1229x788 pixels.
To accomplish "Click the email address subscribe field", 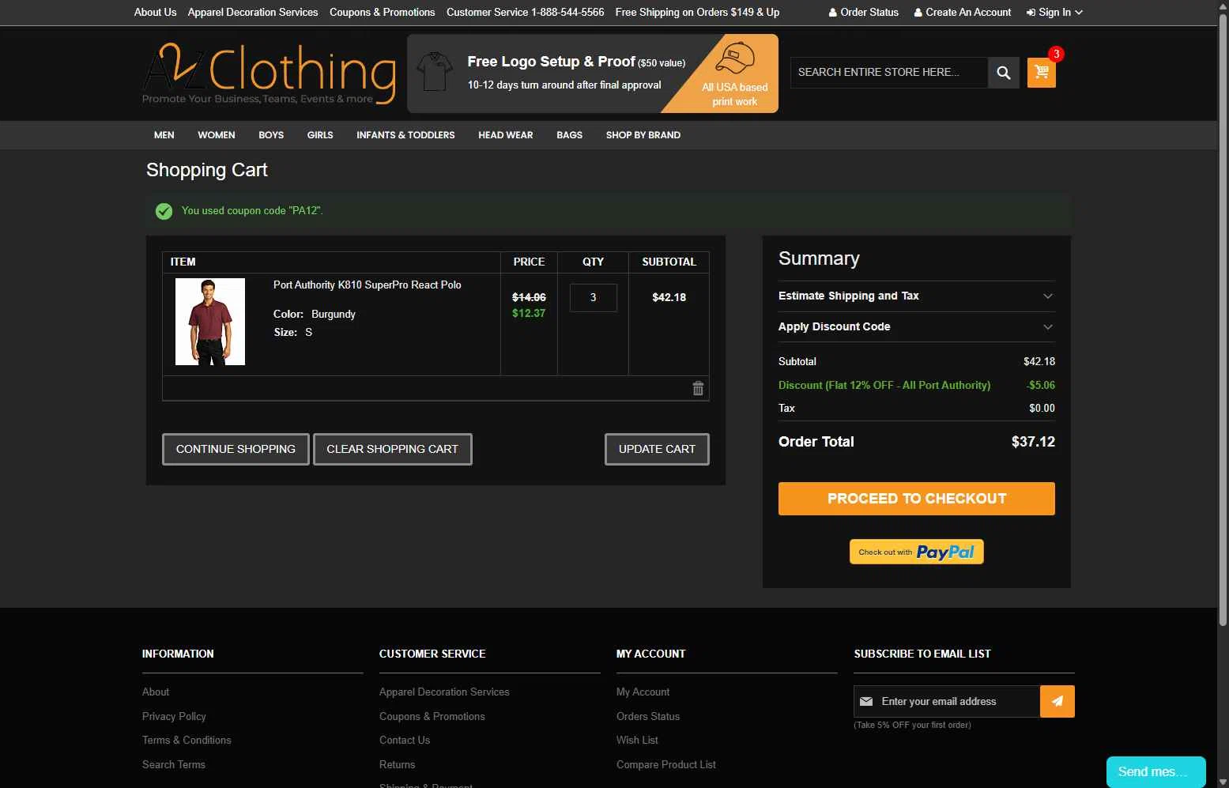I will [x=947, y=701].
